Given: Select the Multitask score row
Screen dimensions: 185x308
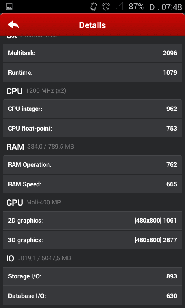Looking at the screenshot, I should tap(92, 53).
